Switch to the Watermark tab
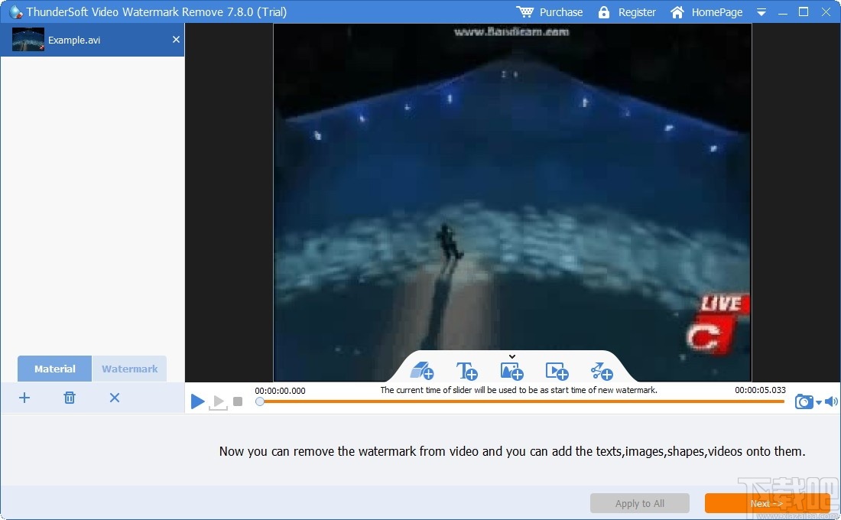The width and height of the screenshot is (841, 520). pyautogui.click(x=130, y=369)
